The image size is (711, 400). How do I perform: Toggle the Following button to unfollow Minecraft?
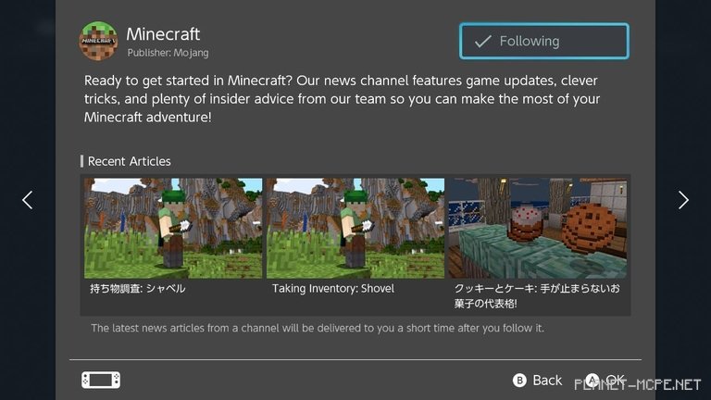[x=544, y=41]
